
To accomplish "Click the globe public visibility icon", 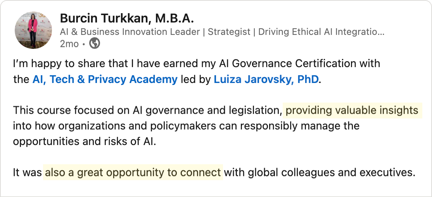I will click(95, 44).
